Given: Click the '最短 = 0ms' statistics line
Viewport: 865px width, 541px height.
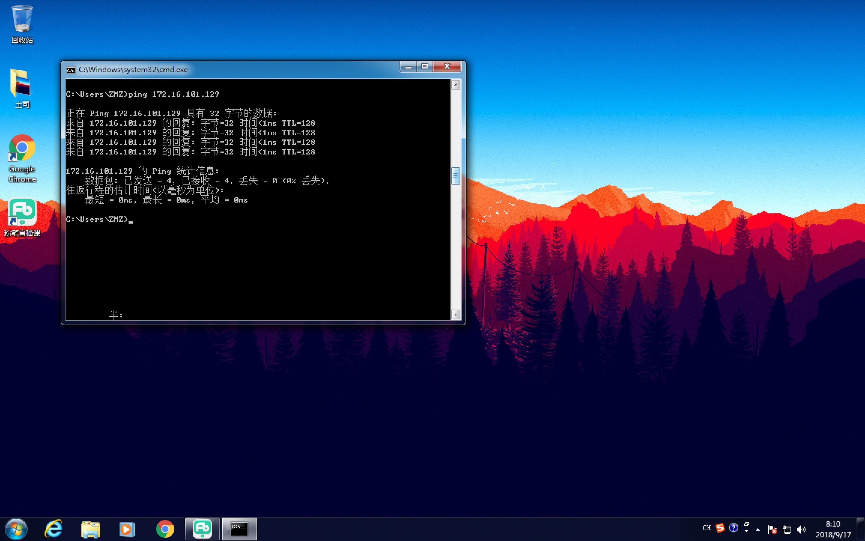Looking at the screenshot, I should pyautogui.click(x=167, y=200).
